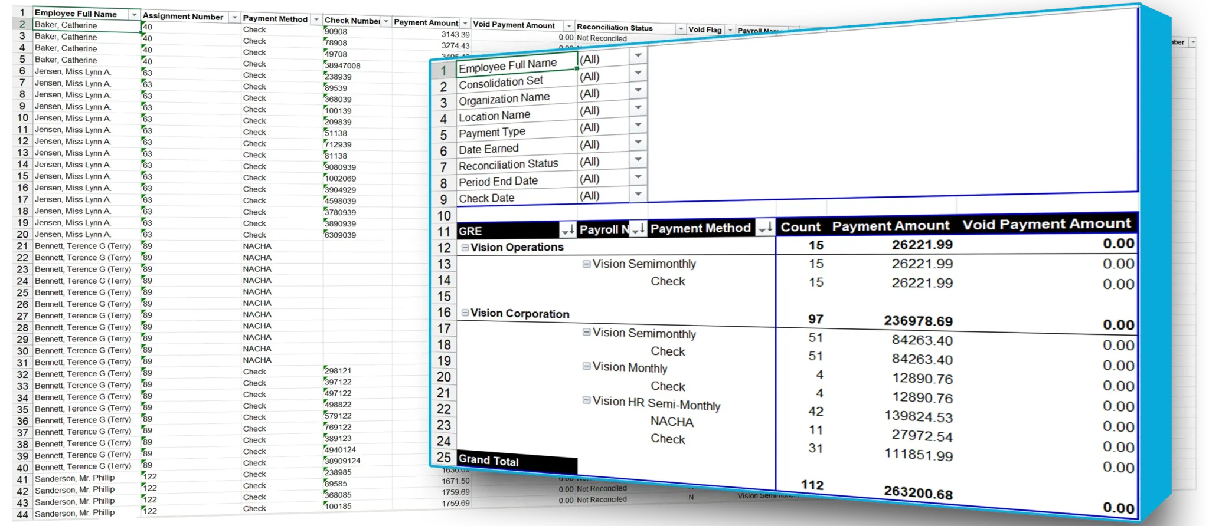This screenshot has height=526, width=1209.
Task: Open the Check Date pivot filter dropdown
Action: (x=638, y=194)
